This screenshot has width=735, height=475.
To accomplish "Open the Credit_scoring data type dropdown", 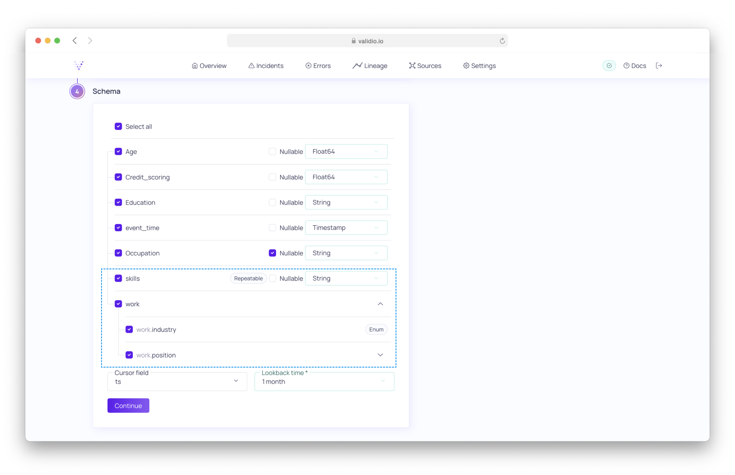I will 346,177.
